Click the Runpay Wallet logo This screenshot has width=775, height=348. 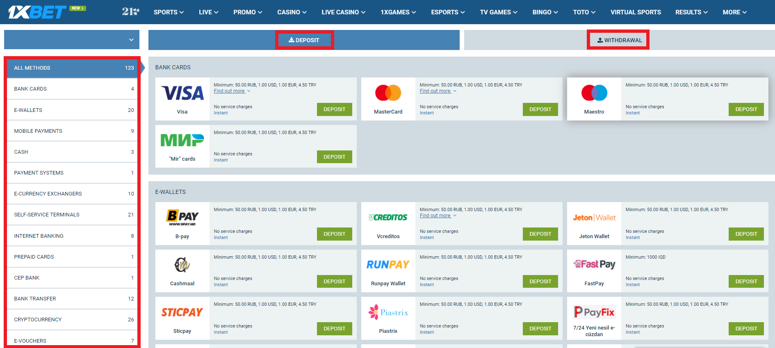pyautogui.click(x=388, y=265)
